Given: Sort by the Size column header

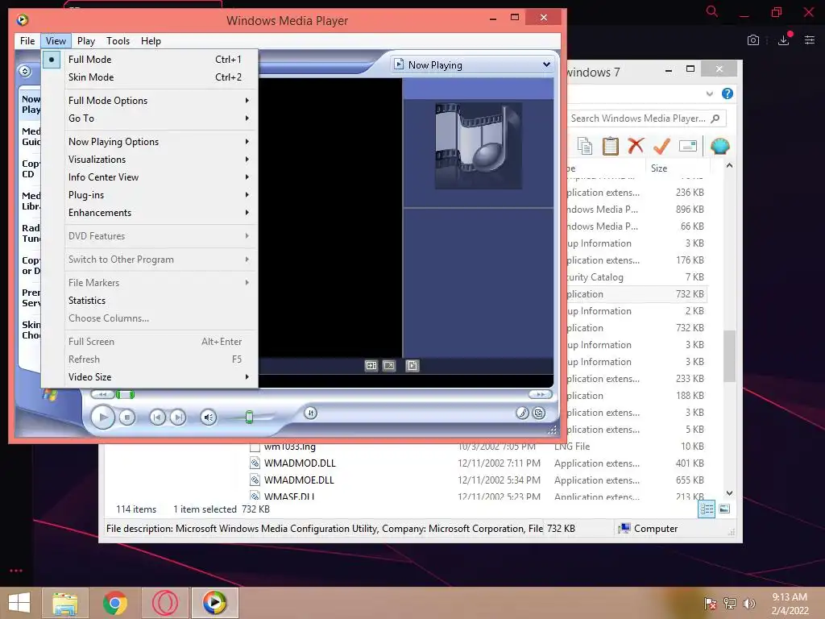Looking at the screenshot, I should tap(678, 168).
